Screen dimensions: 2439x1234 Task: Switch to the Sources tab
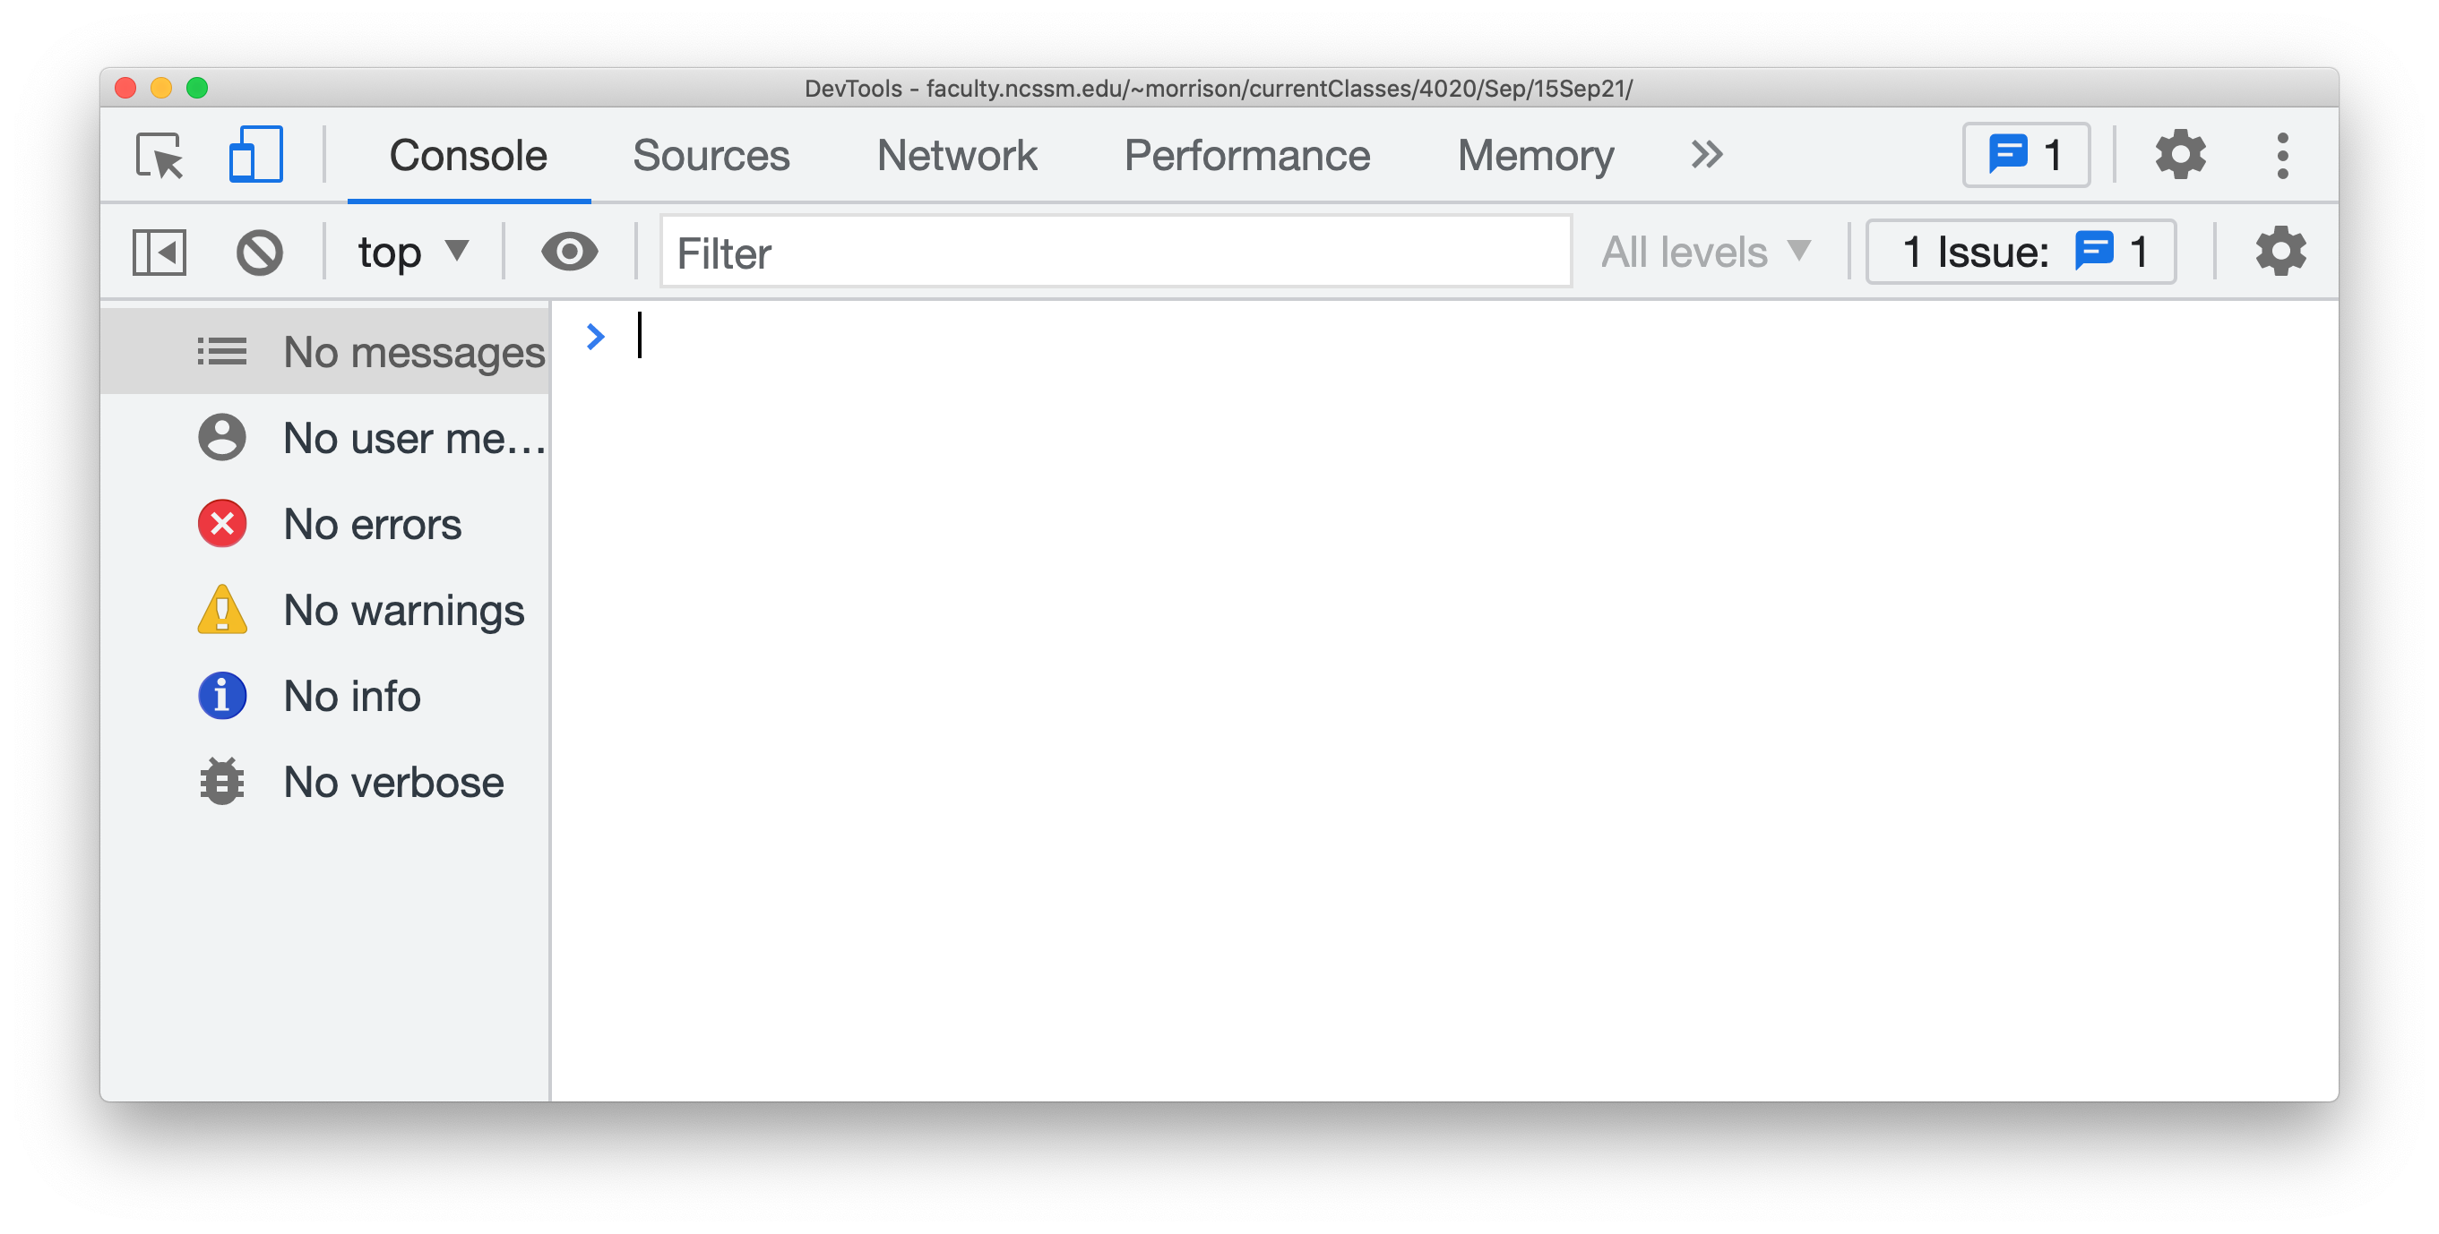pos(711,155)
